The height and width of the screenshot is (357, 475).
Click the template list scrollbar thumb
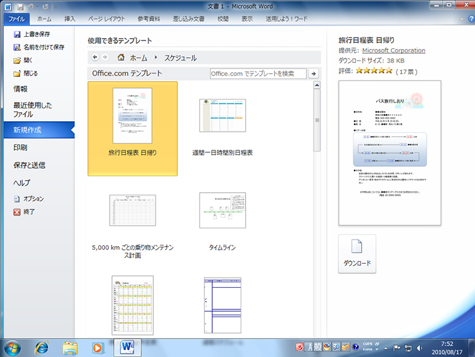coord(317,120)
